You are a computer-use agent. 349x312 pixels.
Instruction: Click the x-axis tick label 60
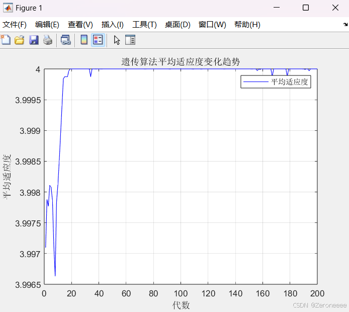126,293
